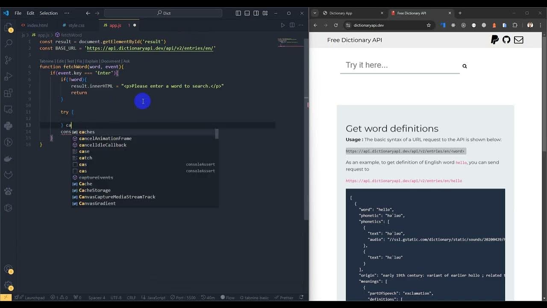Bookmark this page with the star icon

[x=429, y=25]
